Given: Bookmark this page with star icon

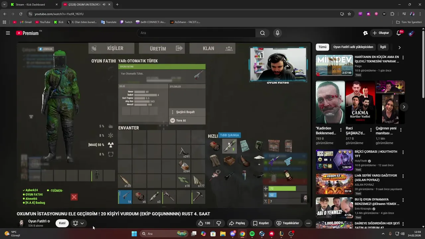Looking at the screenshot, I should tap(349, 14).
